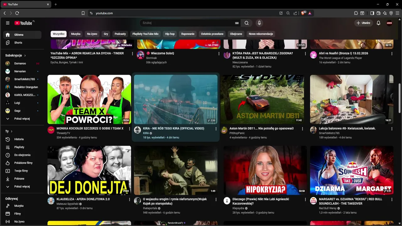The width and height of the screenshot is (402, 226).
Task: Select the Muzyka filter chip
Action: pyautogui.click(x=76, y=34)
